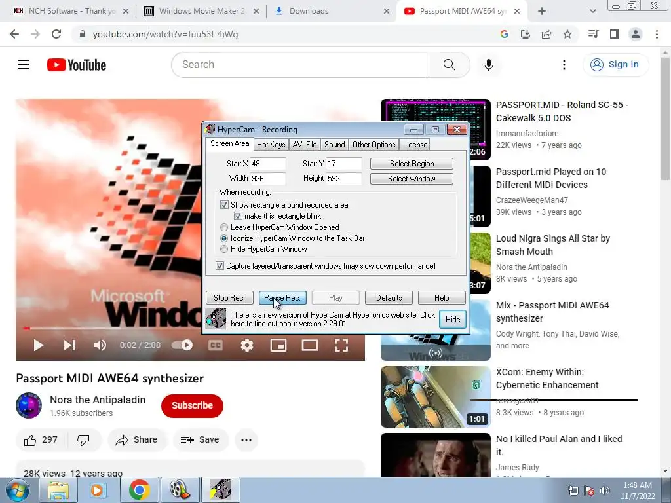Enable miniplayer mode
The height and width of the screenshot is (503, 671).
[278, 345]
